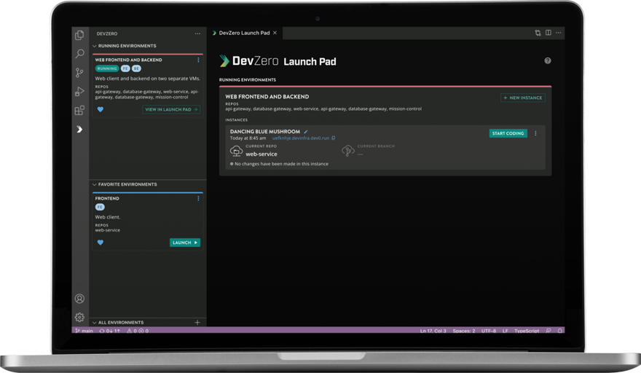Switch branch via main in status bar
Screen dimensions: 641x373
84,331
